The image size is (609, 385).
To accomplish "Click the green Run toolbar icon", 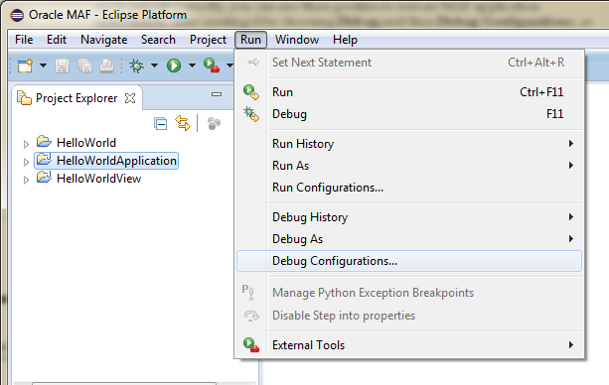I will pos(174,65).
